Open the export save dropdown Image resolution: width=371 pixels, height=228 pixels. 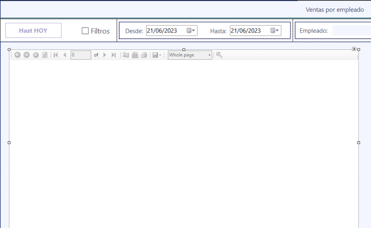[x=157, y=55]
